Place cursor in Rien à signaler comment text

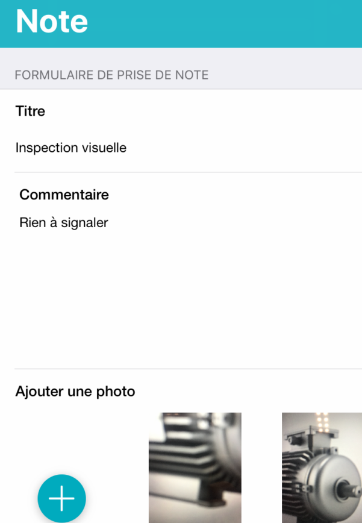point(64,223)
